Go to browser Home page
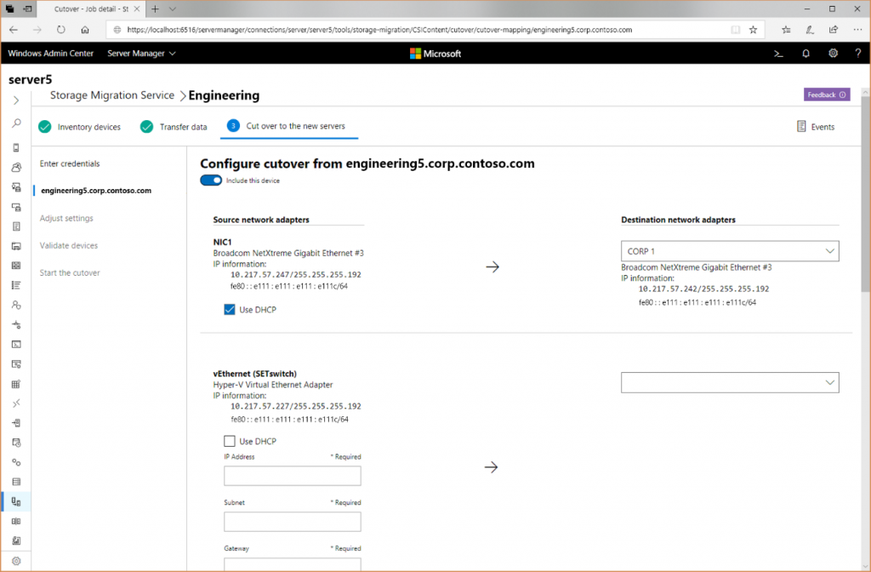 pos(84,30)
